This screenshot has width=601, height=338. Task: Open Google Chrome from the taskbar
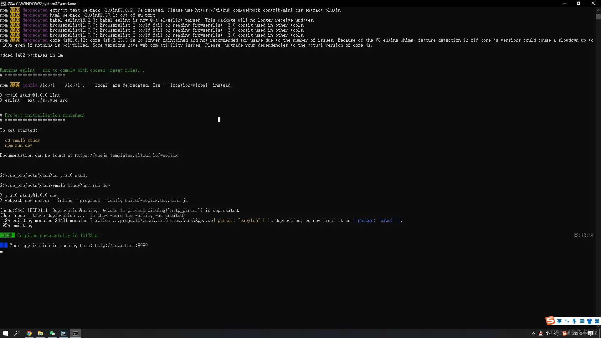click(x=29, y=333)
